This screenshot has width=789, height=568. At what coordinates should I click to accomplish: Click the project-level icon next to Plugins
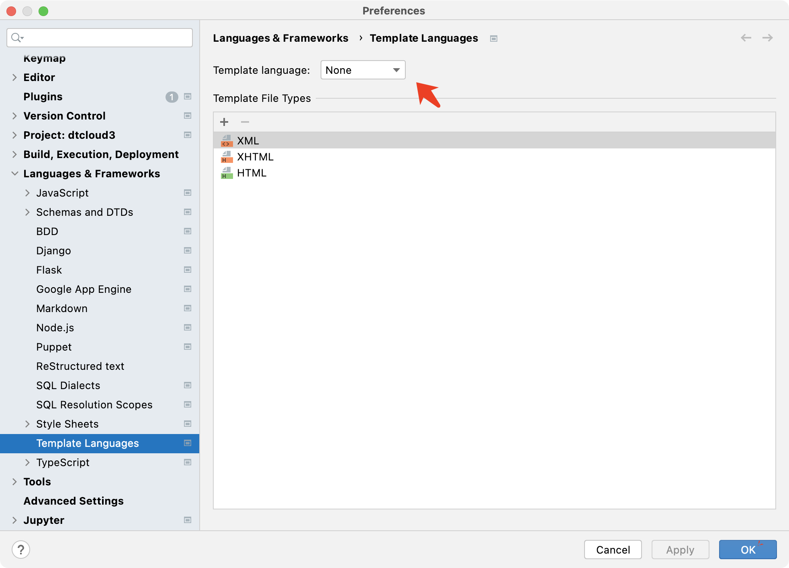(x=188, y=97)
